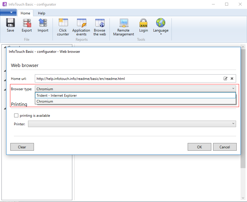Open the blue application menu dropdown

pyautogui.click(x=8, y=12)
